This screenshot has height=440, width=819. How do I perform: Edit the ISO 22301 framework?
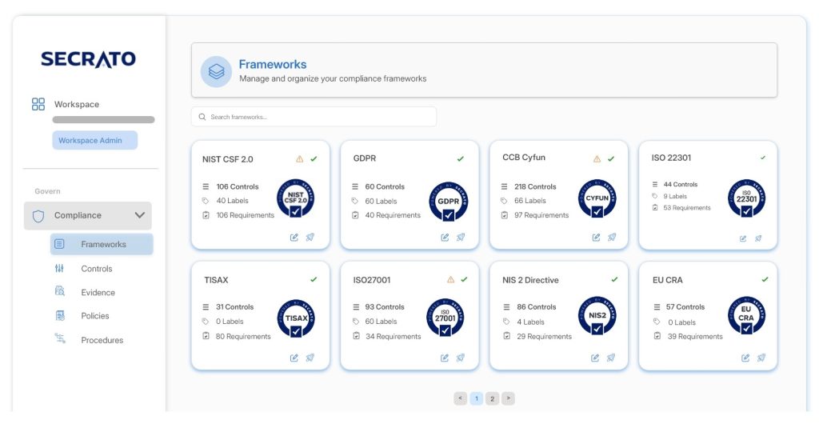[743, 238]
